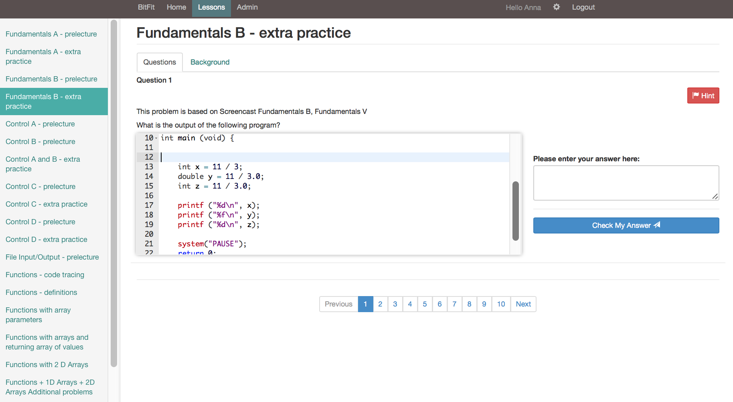This screenshot has width=733, height=402.
Task: Click code line 14 'double y = 11 / 3.0;'
Action: (x=221, y=177)
